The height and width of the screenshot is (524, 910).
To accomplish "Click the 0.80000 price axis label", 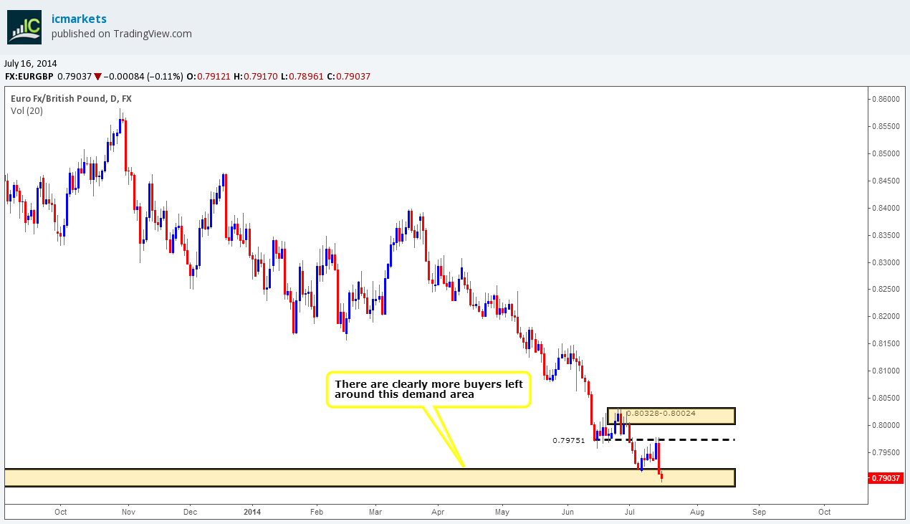I will click(886, 425).
